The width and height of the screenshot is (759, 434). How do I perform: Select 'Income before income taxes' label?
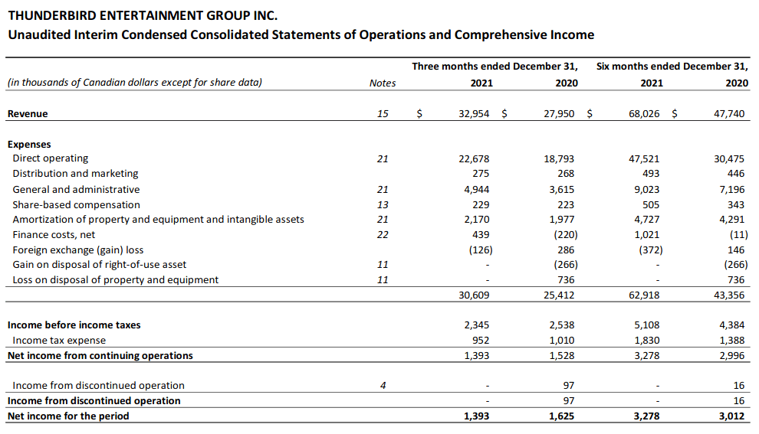click(74, 325)
